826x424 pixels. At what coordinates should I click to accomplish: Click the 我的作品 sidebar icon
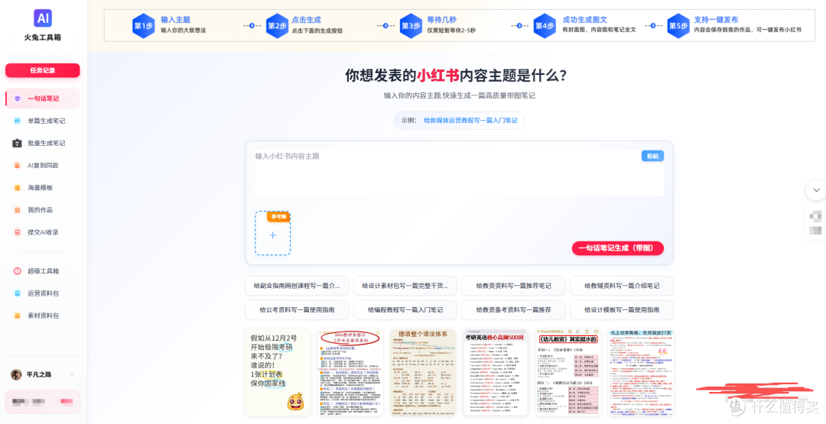[x=18, y=210]
